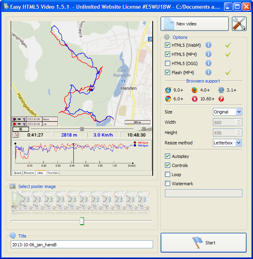253x259 pixels.
Task: Click the Internet Explorer 9.0+ browser icon
Action: coord(168,90)
